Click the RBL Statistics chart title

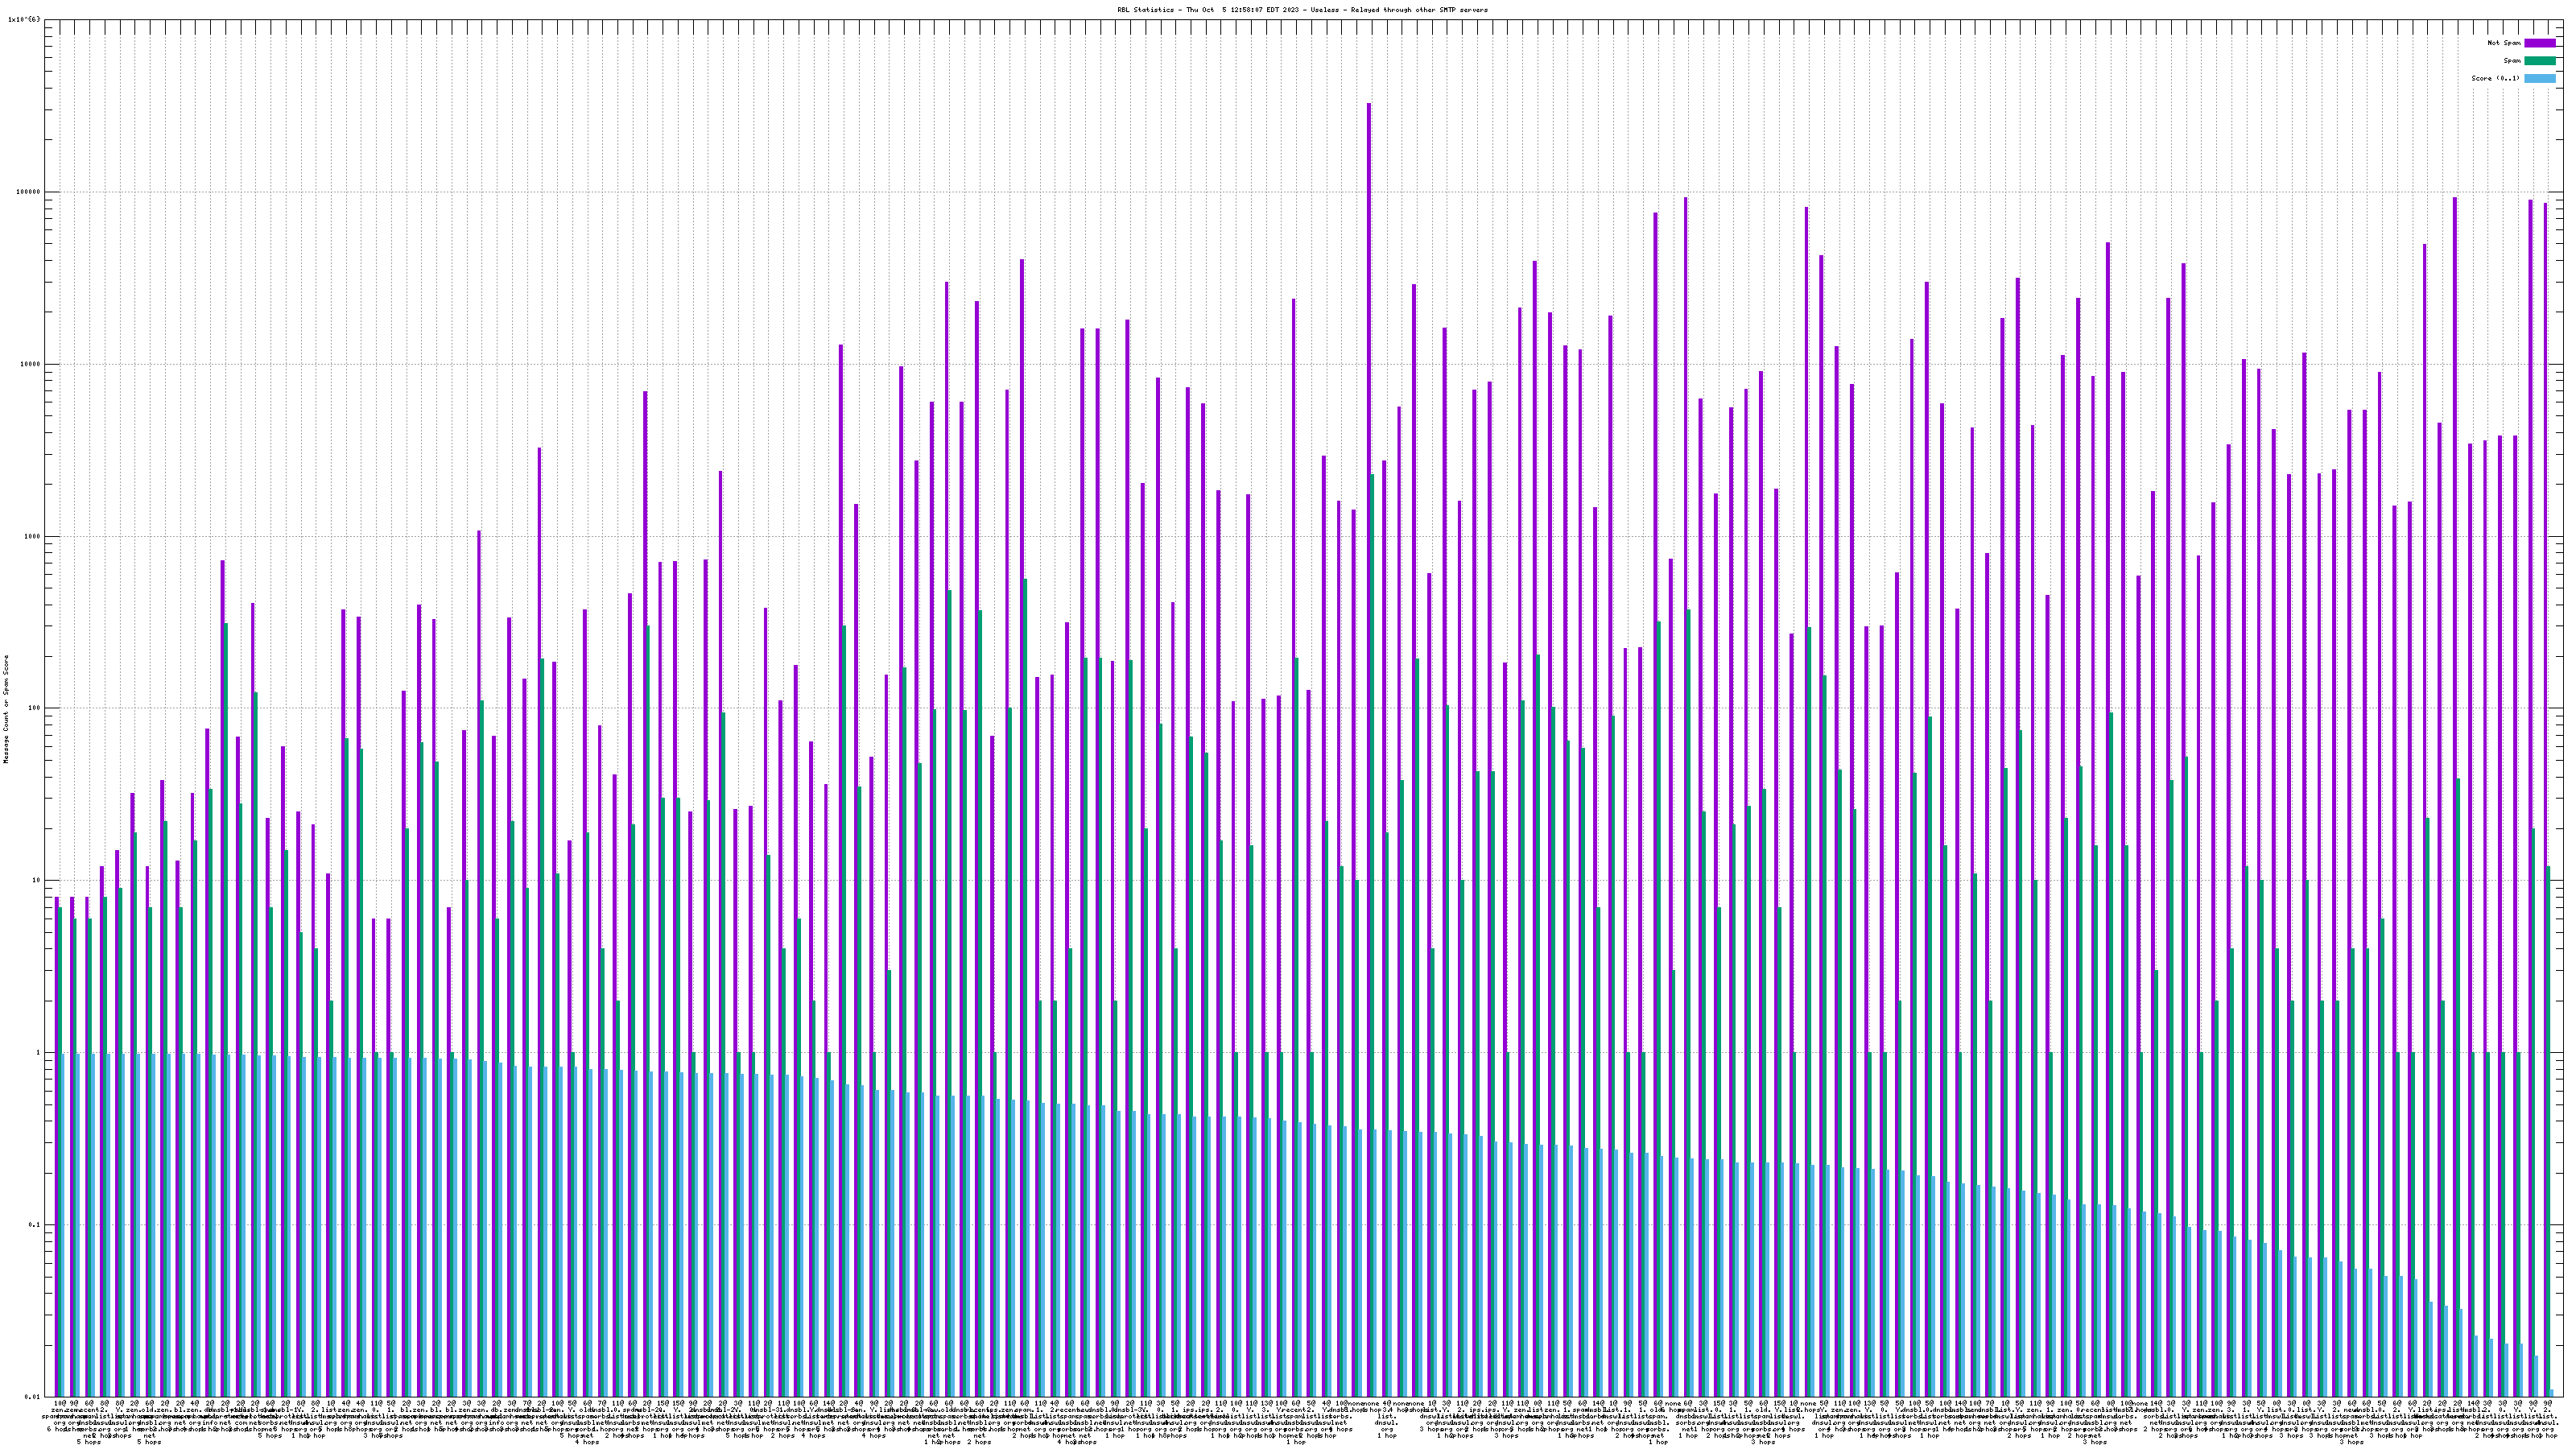pyautogui.click(x=1302, y=10)
